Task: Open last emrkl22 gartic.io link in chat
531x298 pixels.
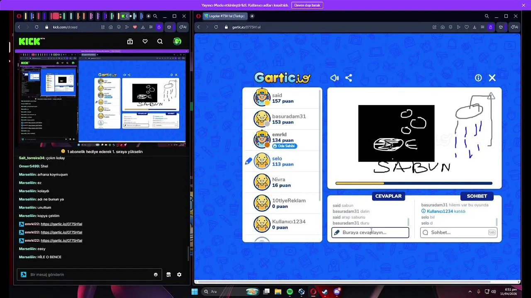Action: (x=61, y=240)
